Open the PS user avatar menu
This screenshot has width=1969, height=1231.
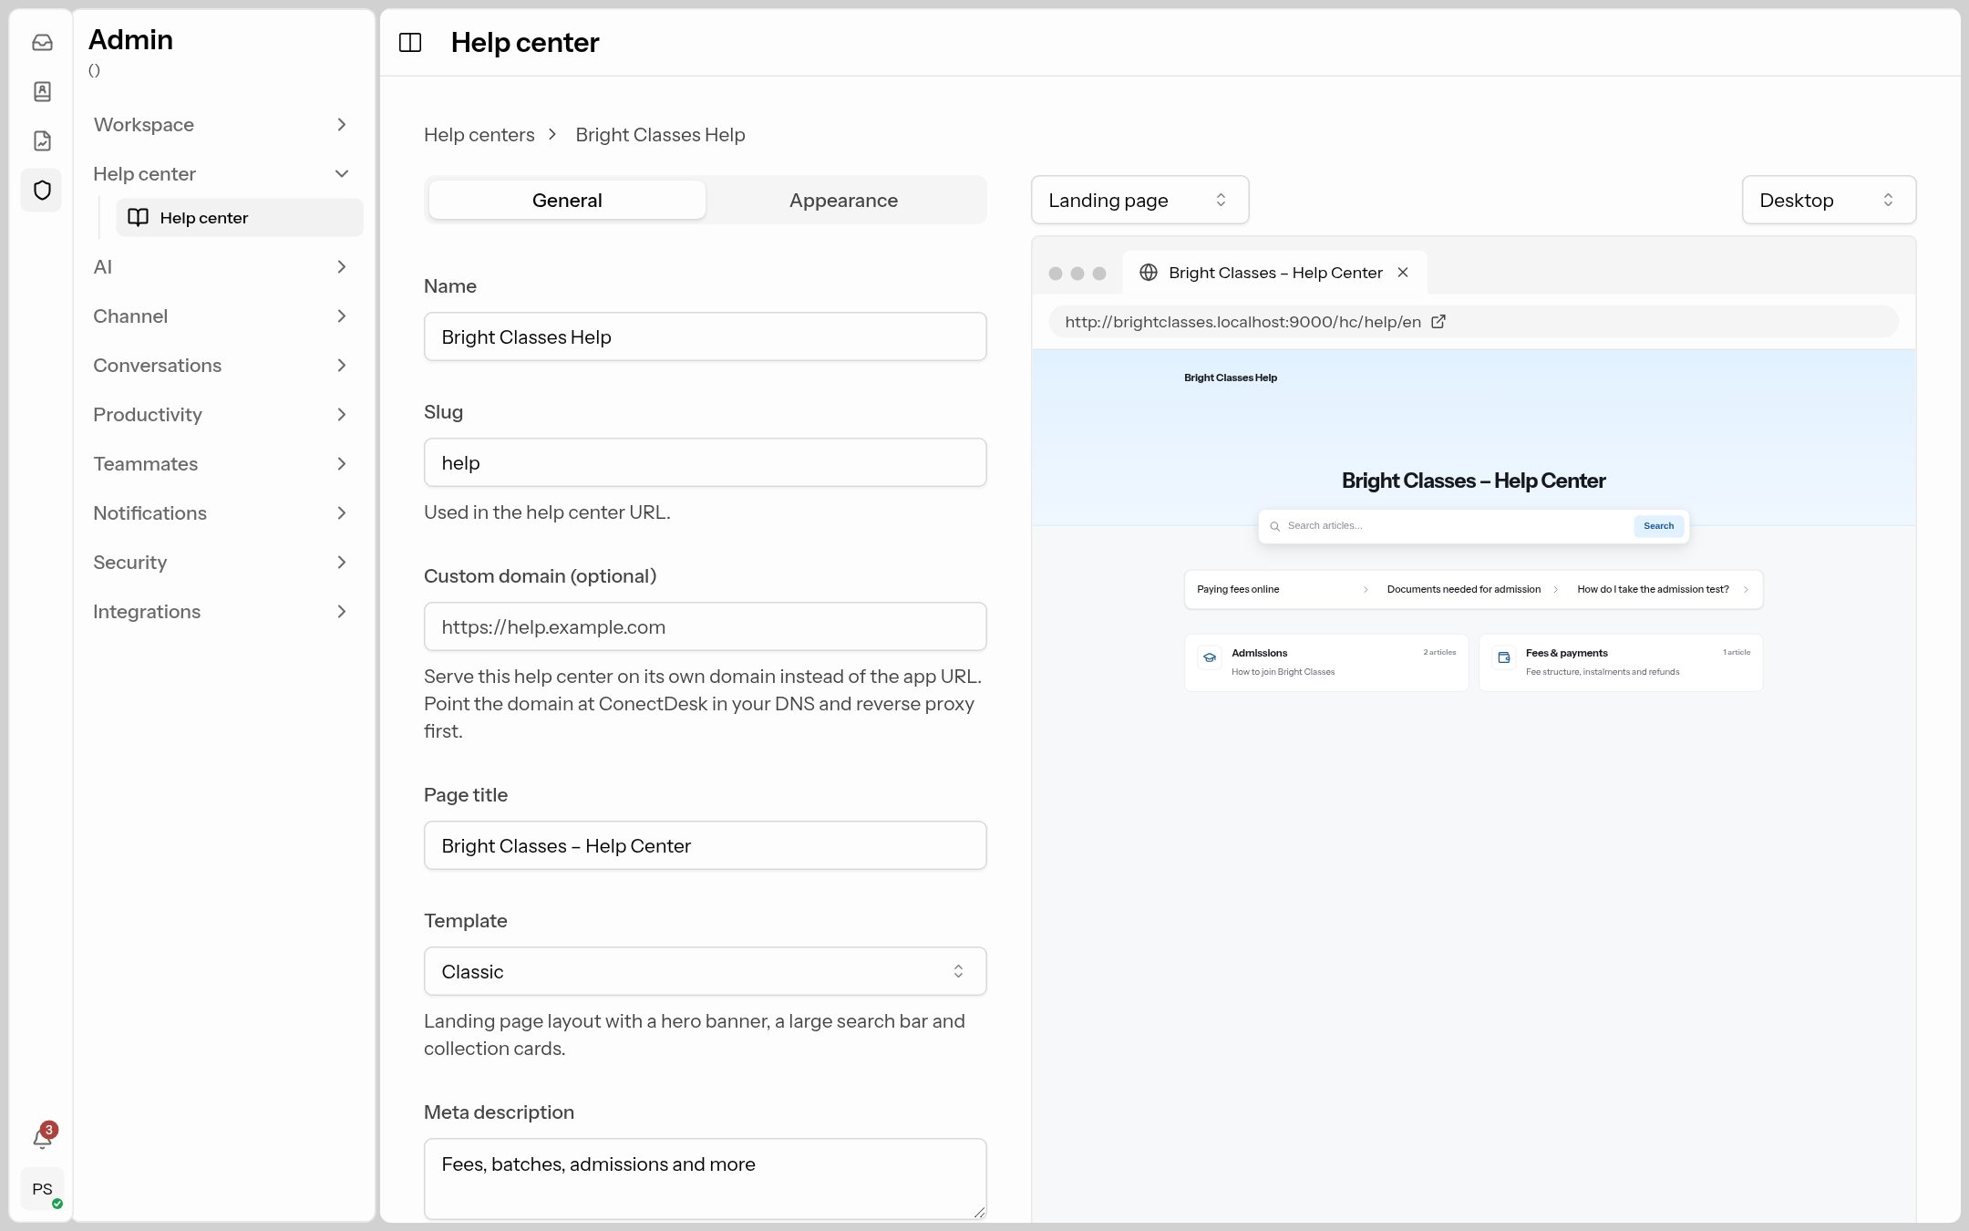(42, 1189)
